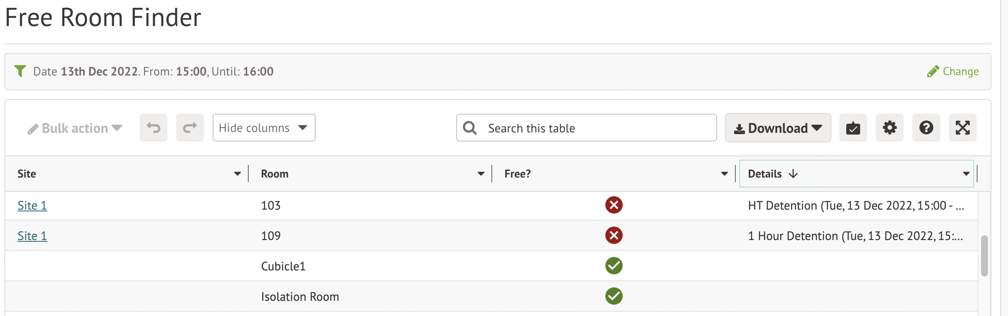Image resolution: width=1008 pixels, height=316 pixels.
Task: Click the help question mark icon
Action: [x=926, y=128]
